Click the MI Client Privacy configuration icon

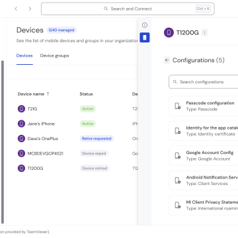coord(178,205)
